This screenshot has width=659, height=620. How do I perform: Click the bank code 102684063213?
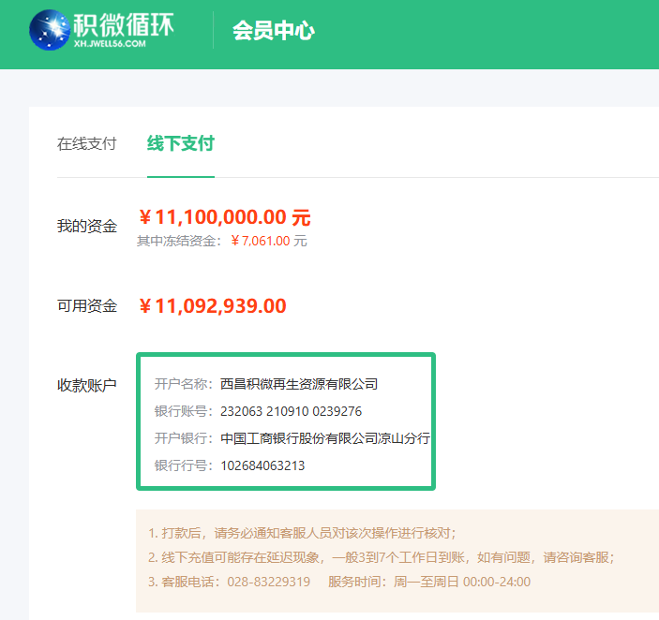pos(262,465)
